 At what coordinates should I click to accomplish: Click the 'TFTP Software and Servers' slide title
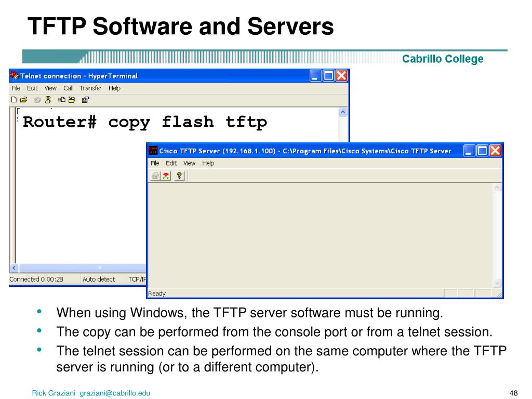click(x=180, y=26)
